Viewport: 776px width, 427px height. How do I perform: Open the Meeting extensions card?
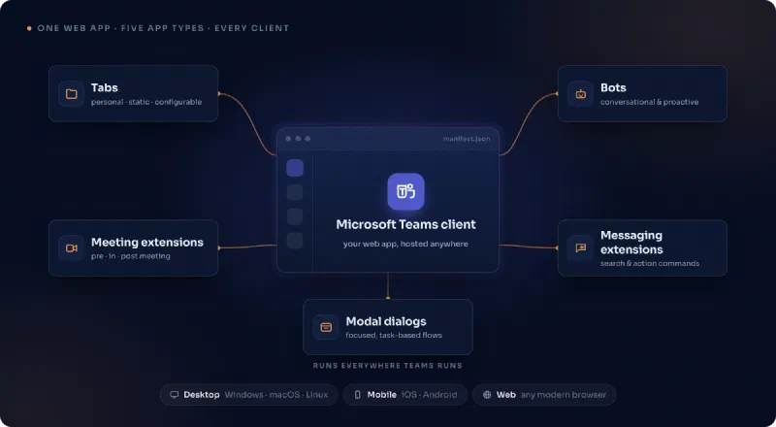tap(133, 248)
